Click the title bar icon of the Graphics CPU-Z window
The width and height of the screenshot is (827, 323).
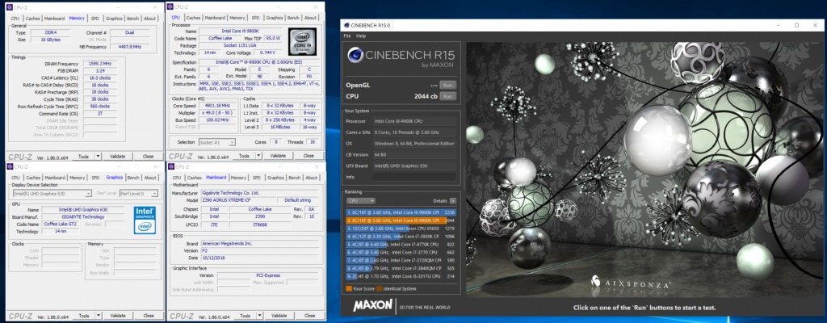(x=10, y=167)
